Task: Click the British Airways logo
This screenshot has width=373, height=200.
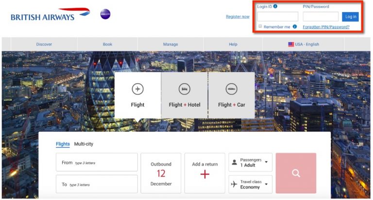Action: 51,14
